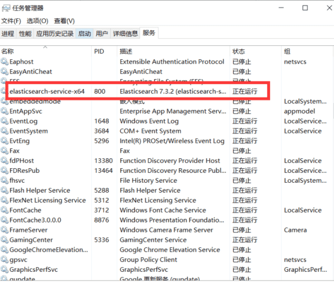Click the icon beside Flash Helper Service name
This screenshot has height=283, width=334.
coord(4,190)
